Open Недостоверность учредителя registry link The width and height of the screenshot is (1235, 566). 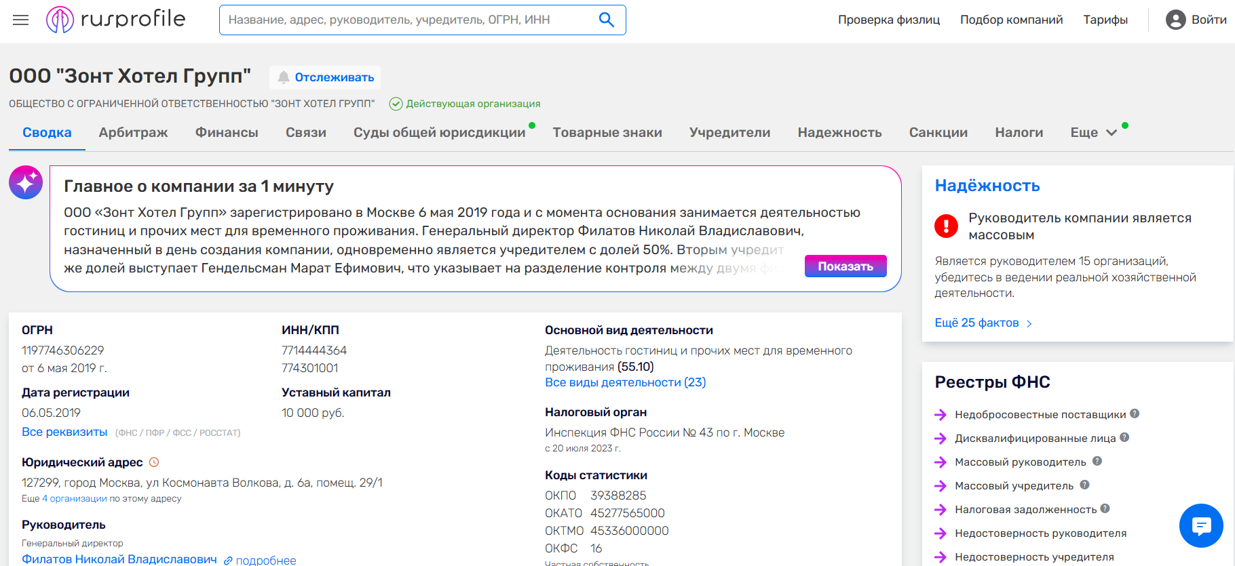click(x=1034, y=557)
